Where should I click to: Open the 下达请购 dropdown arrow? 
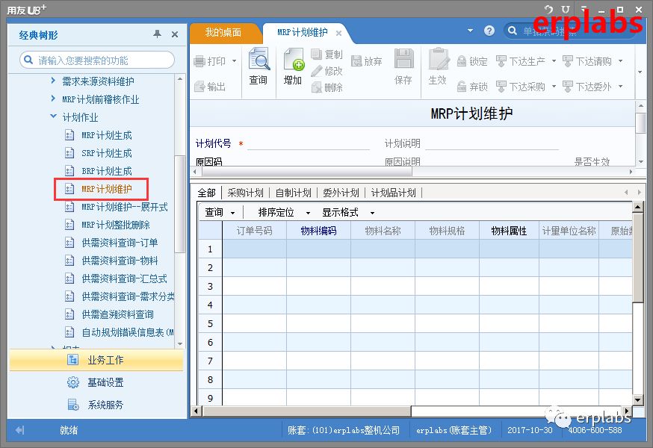[621, 61]
